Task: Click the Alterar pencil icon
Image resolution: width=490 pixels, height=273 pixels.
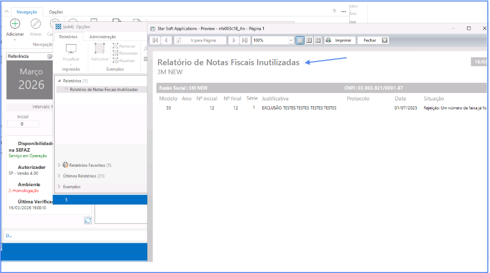Action: [x=36, y=24]
